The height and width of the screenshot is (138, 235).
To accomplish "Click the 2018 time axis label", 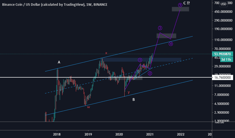I will click(57, 134).
